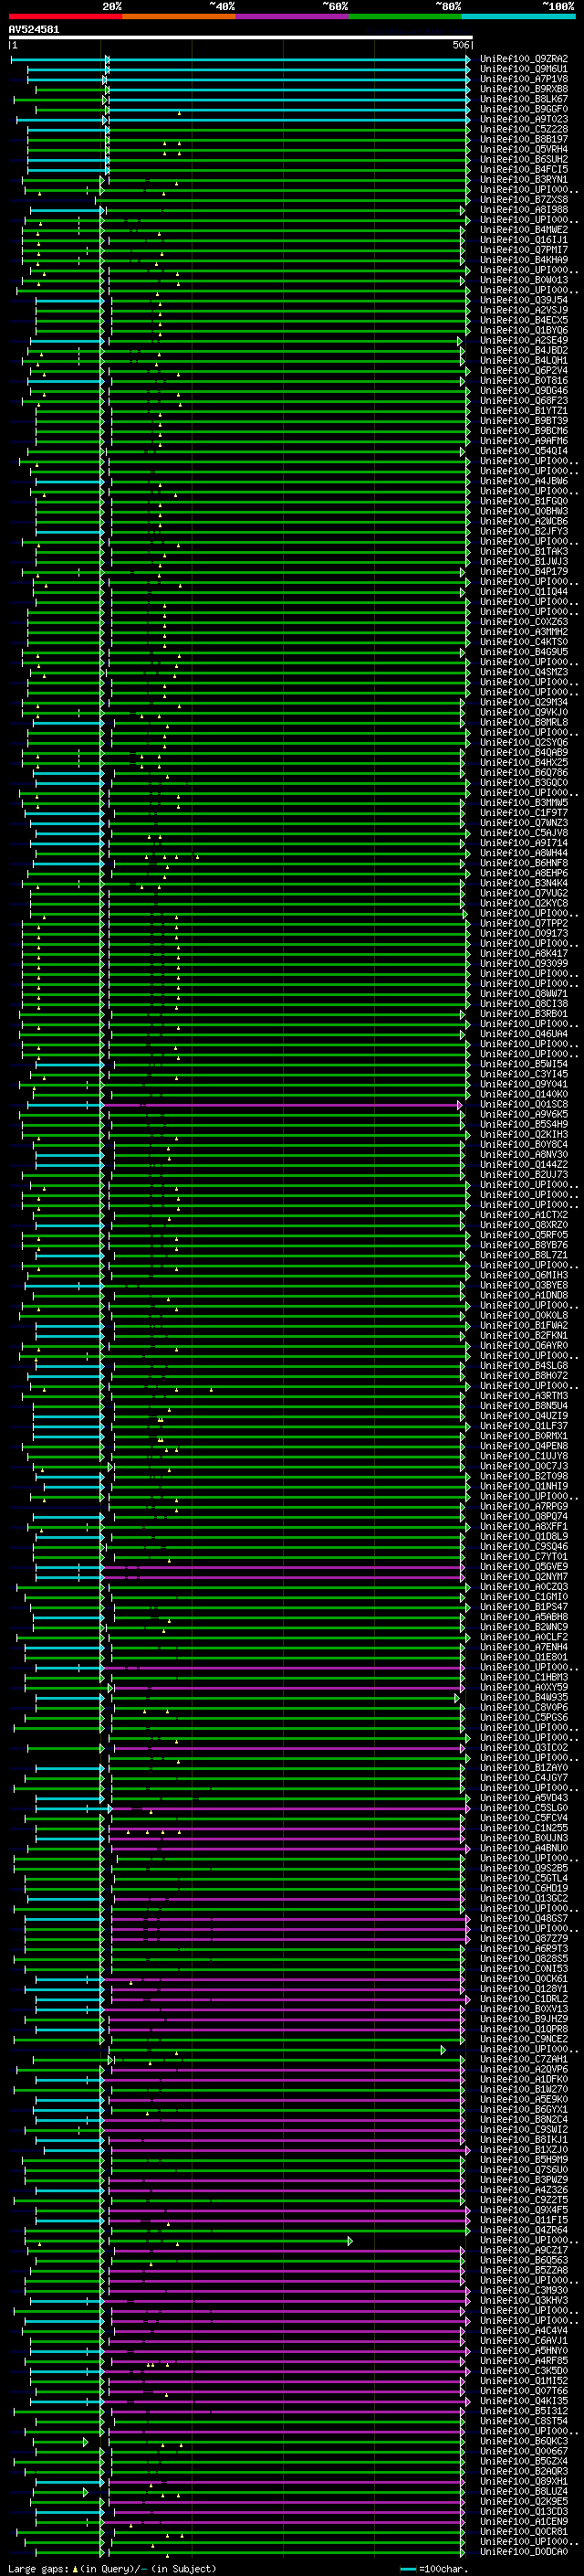Select hit label UniRef100_Q39J54
The width and height of the screenshot is (584, 2576).
tap(524, 300)
